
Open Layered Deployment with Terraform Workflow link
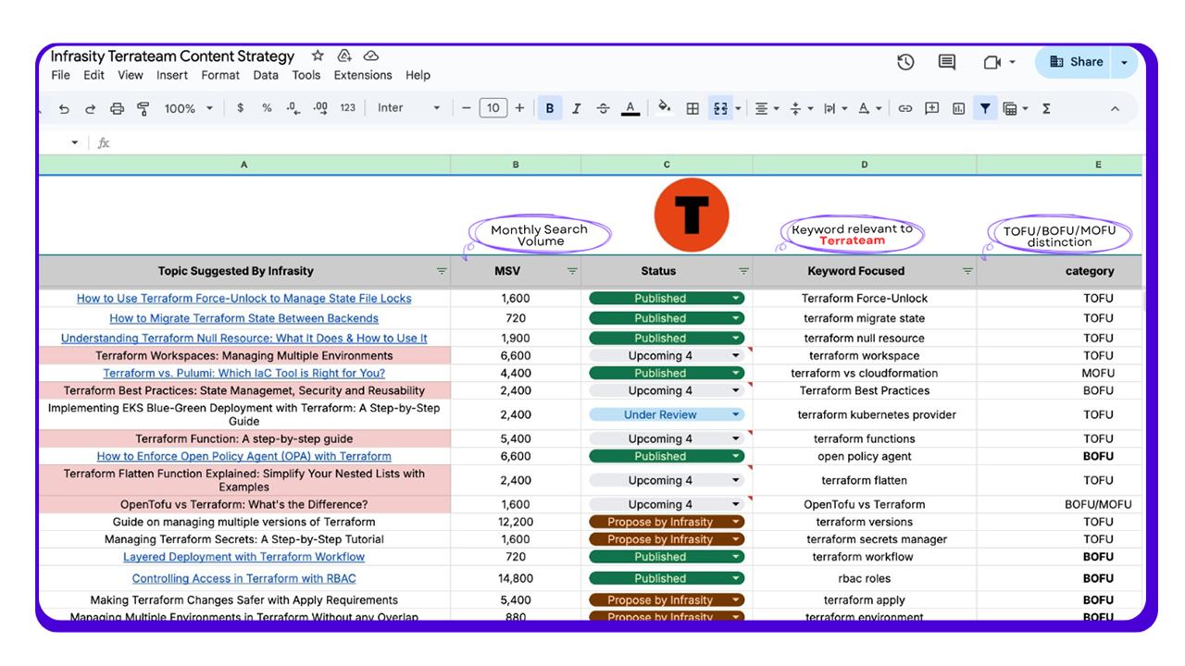[x=244, y=557]
